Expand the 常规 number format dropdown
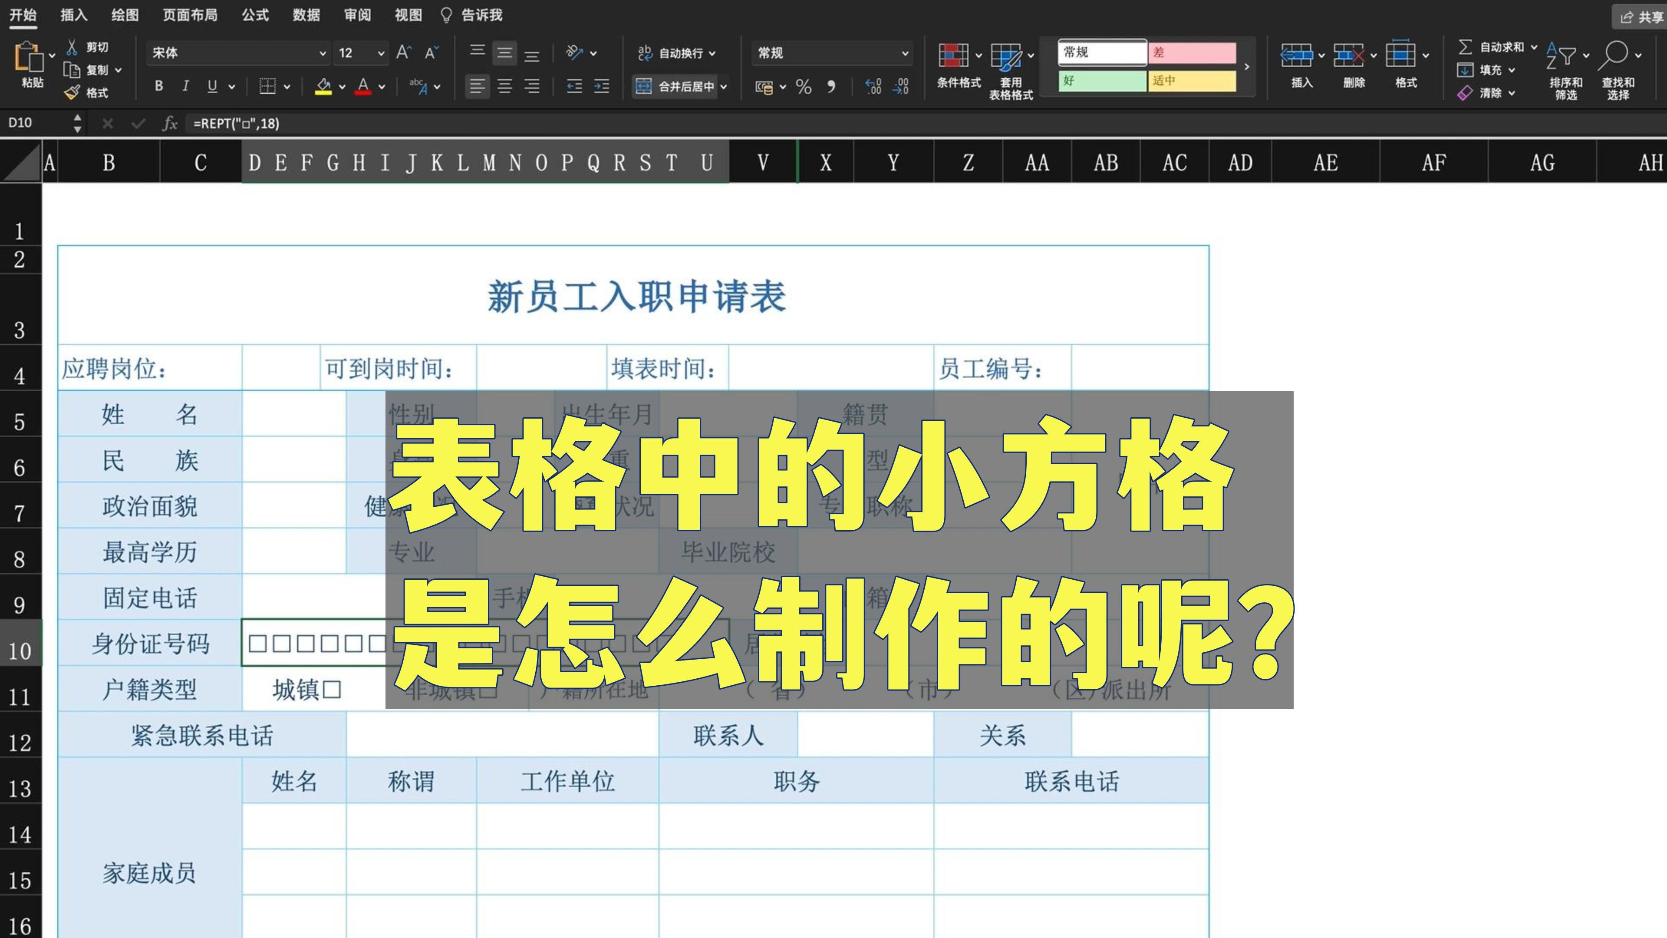This screenshot has height=938, width=1667. (905, 53)
